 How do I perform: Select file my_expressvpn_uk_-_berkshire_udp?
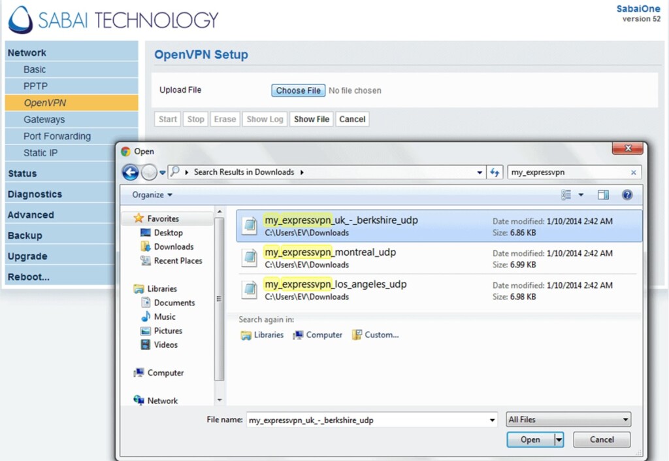coord(439,226)
